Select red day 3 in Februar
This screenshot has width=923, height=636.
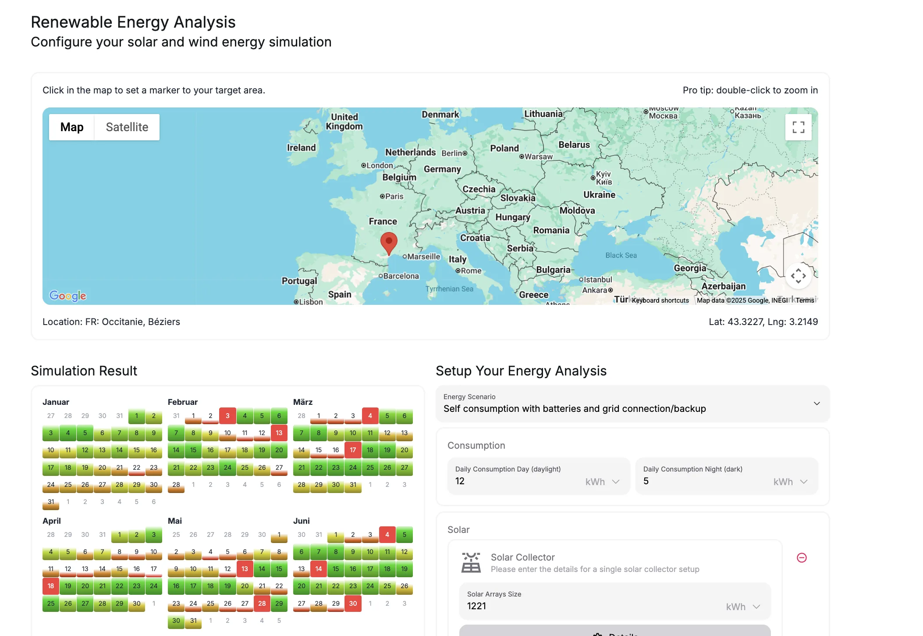coord(227,416)
